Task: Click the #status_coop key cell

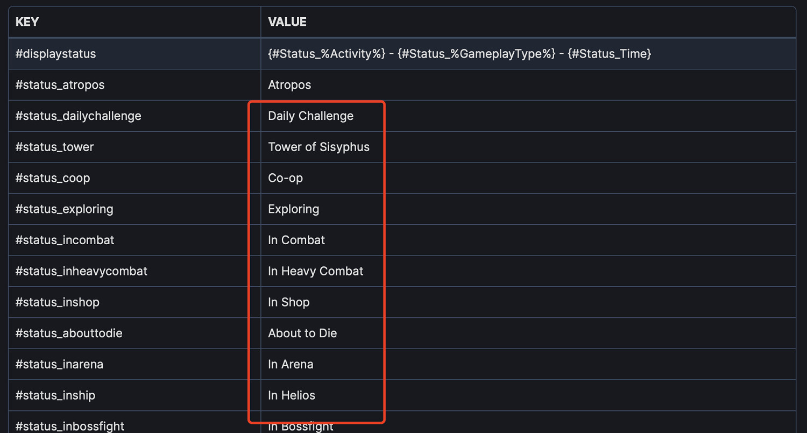Action: [53, 178]
